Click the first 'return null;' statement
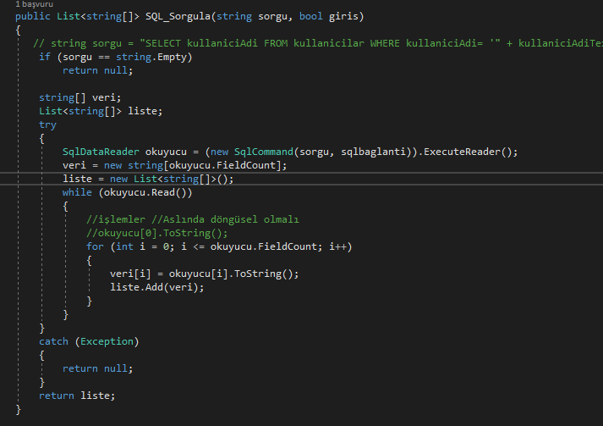This screenshot has height=426, width=603. click(x=97, y=70)
